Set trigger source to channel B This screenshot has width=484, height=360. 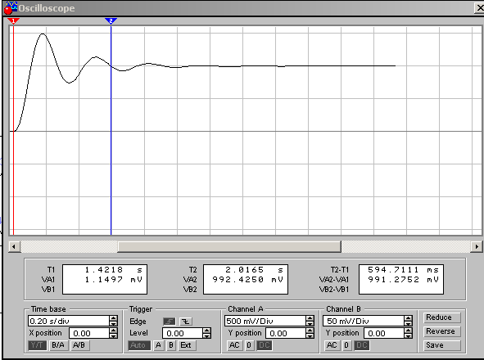point(170,345)
